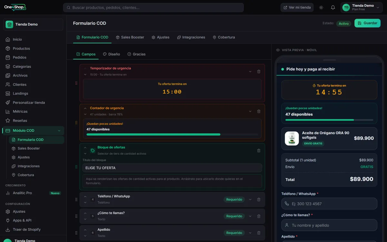Switch to the Integraciones top tab

(x=191, y=37)
